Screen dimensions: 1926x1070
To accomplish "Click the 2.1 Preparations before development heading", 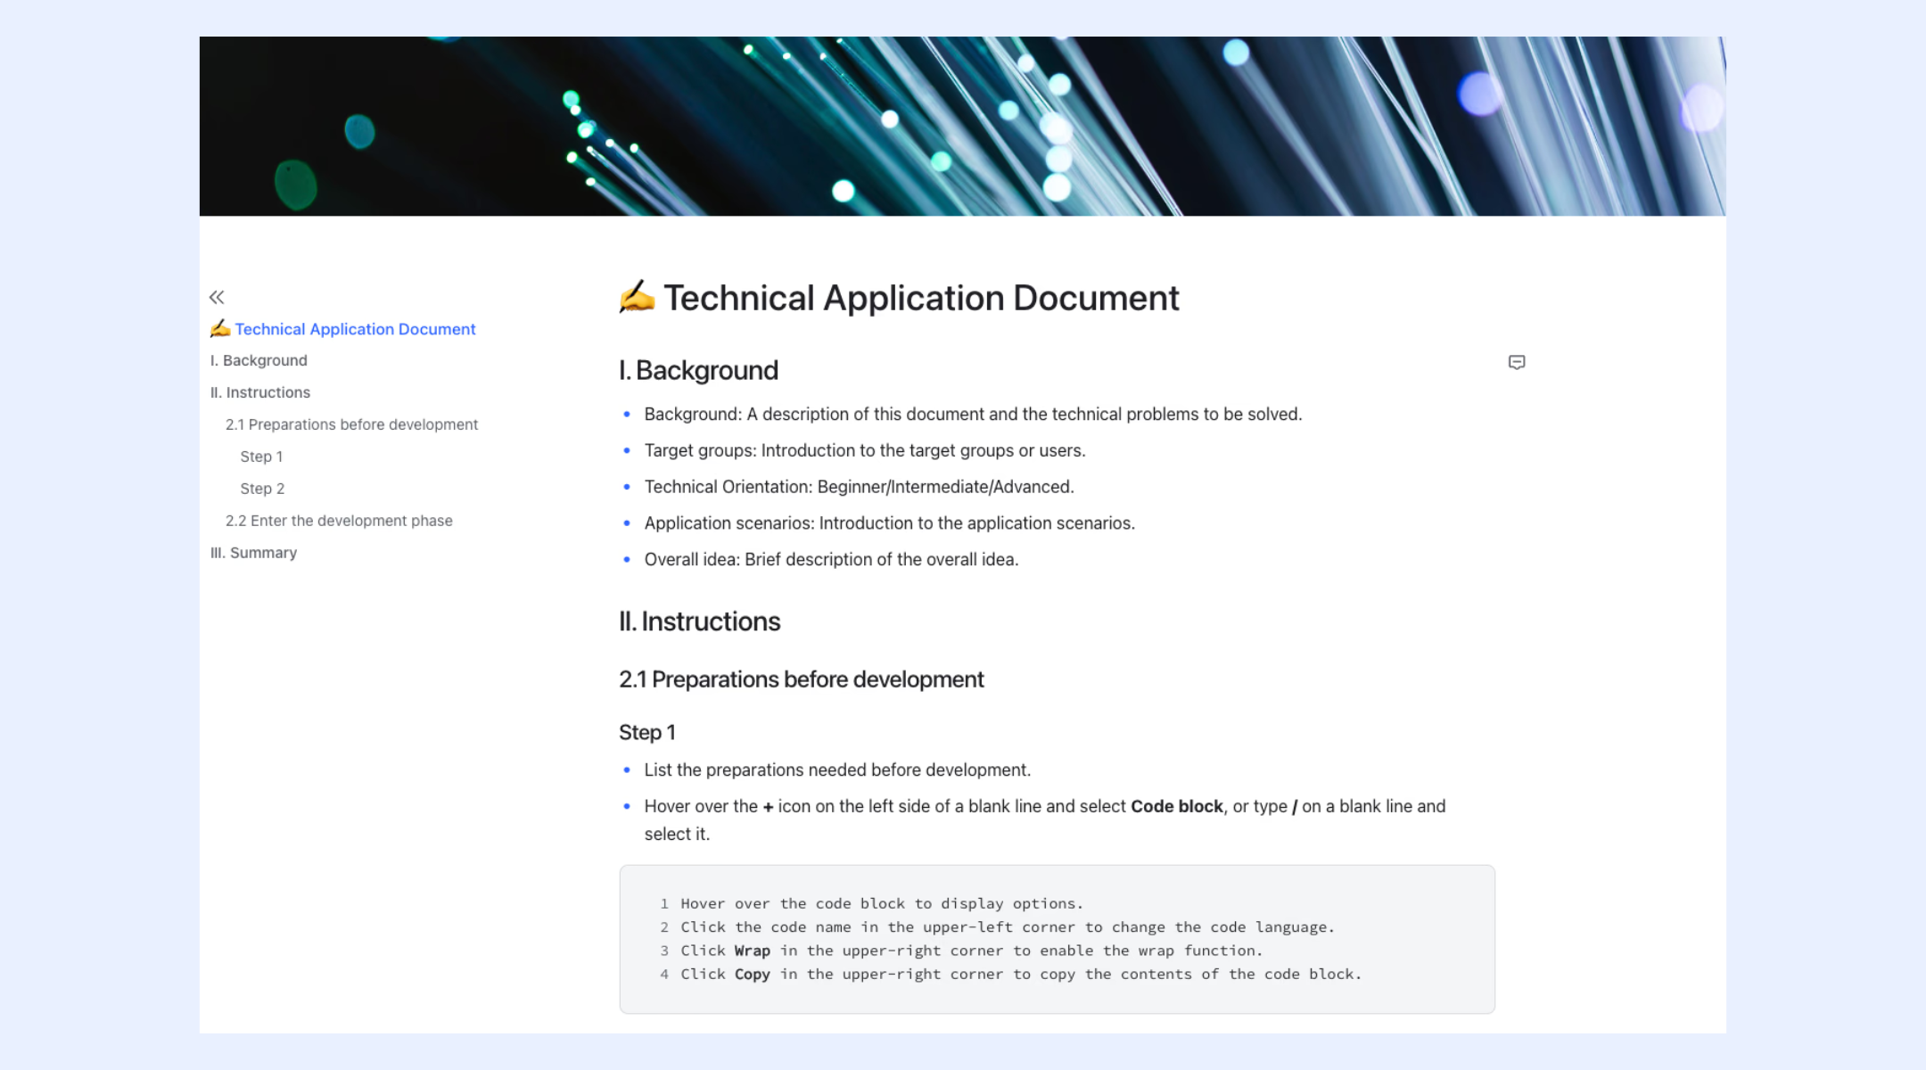I will point(801,679).
